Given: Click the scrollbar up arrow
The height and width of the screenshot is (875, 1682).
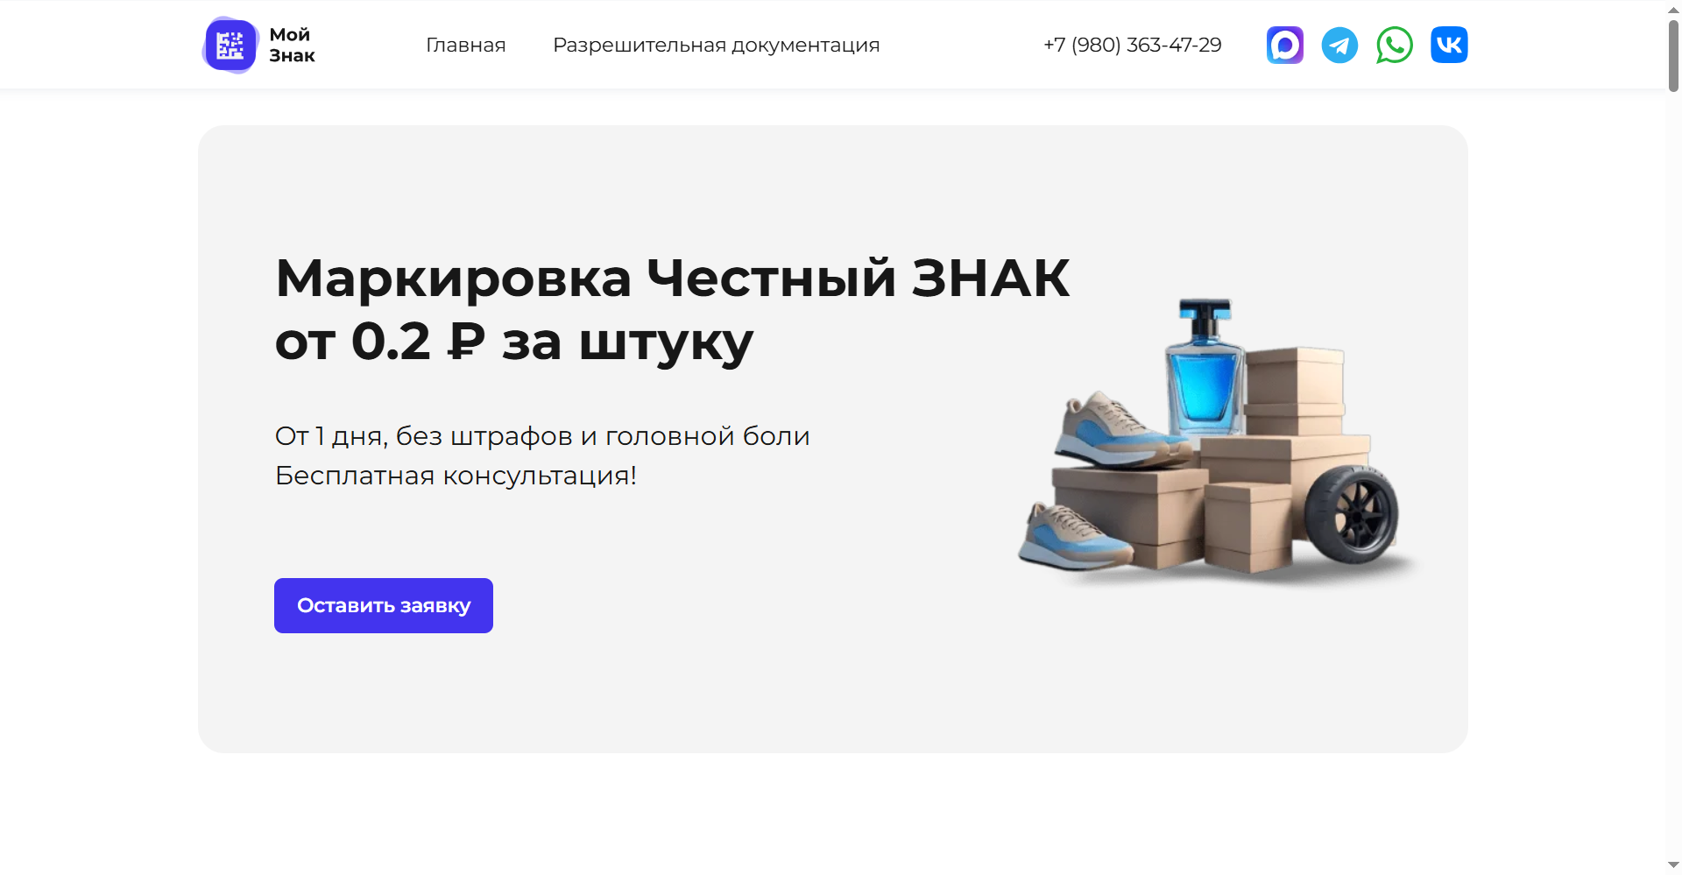Looking at the screenshot, I should pyautogui.click(x=1673, y=7).
